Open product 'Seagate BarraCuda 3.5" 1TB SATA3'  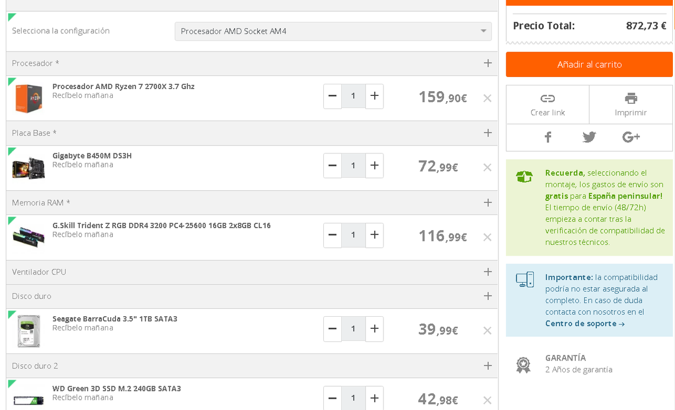(114, 319)
